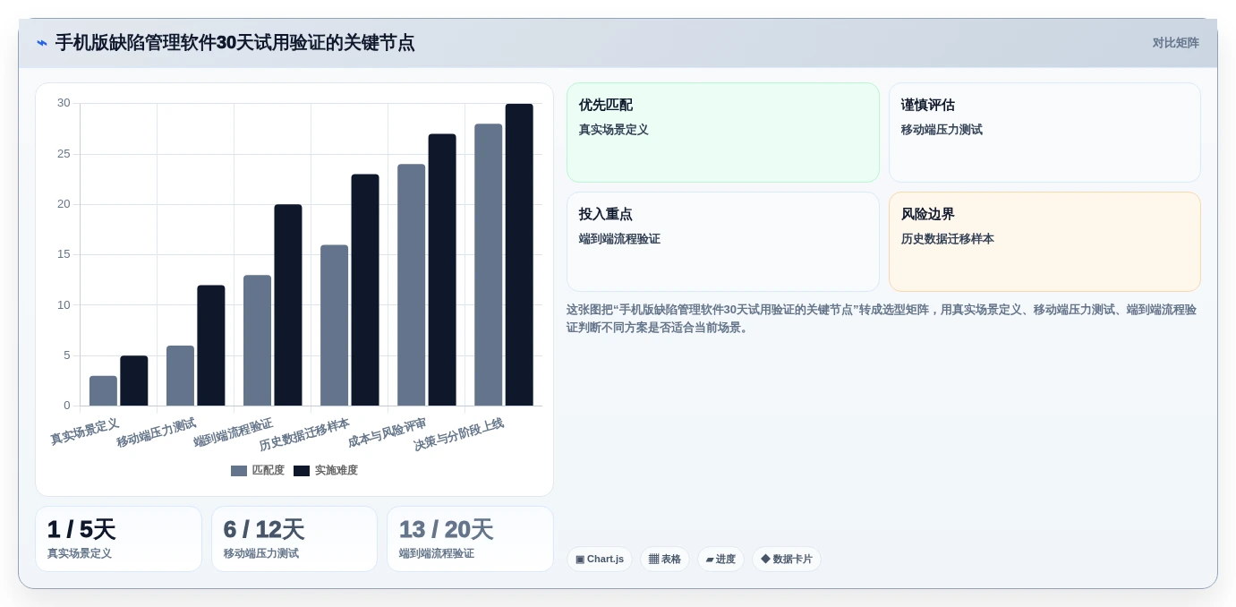This screenshot has width=1236, height=607.
Task: Click the 13 / 20天 stat card
Action: point(470,539)
